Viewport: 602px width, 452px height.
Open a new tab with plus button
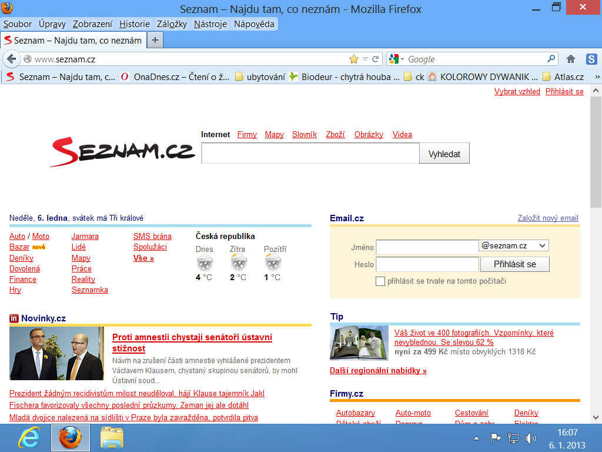155,41
